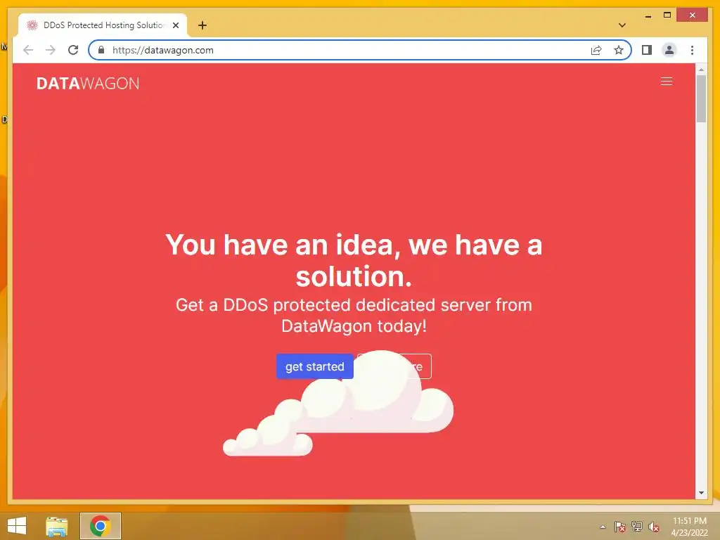Click the hero heading 'You have an idea'

[354, 260]
